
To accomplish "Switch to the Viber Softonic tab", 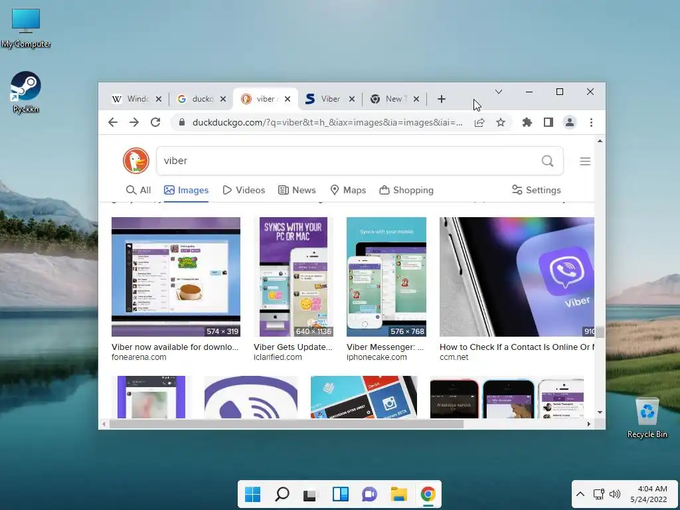I will 323,99.
